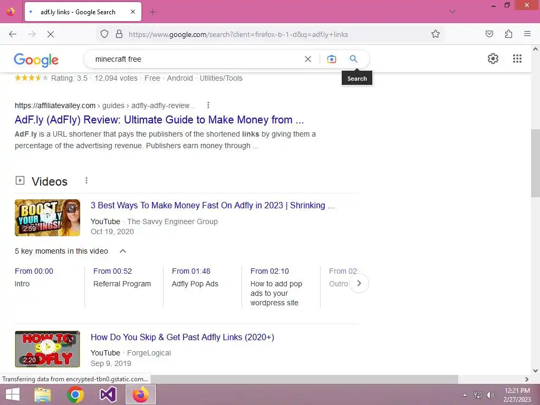
Task: Open a new browser tab
Action: point(153,12)
